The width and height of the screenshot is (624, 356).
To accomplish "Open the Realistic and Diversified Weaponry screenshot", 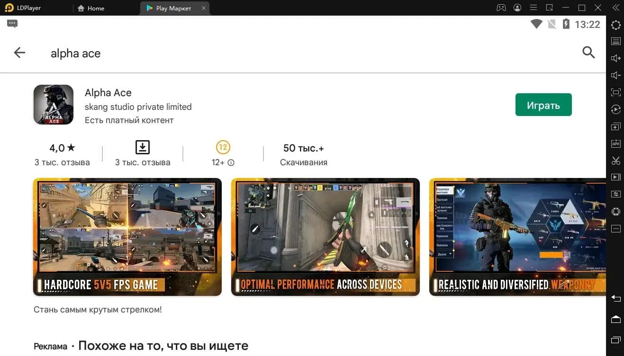I will click(x=517, y=237).
